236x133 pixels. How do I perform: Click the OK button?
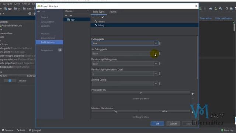(157, 123)
